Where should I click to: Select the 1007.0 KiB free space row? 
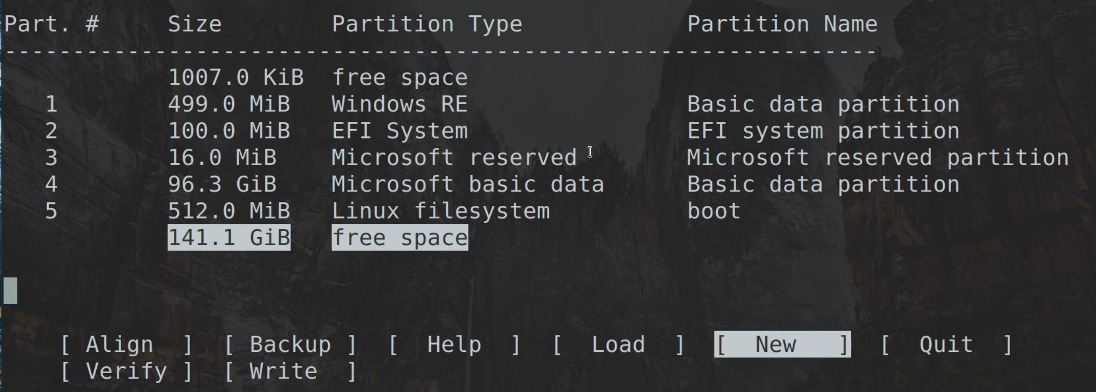point(318,77)
